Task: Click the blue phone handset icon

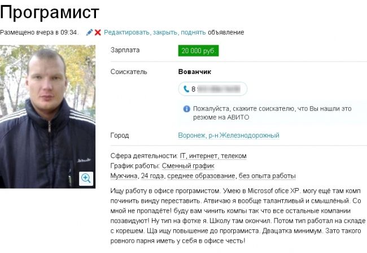Action: 186,89
